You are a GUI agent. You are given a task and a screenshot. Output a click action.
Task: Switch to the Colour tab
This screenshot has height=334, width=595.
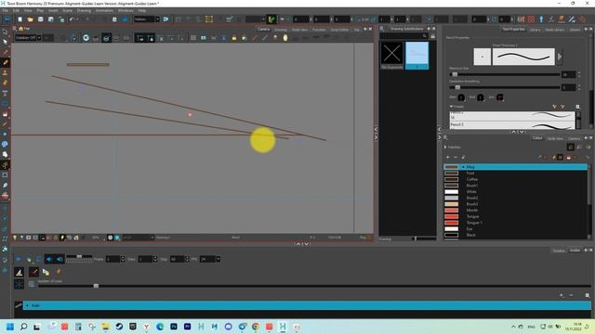[x=537, y=138]
